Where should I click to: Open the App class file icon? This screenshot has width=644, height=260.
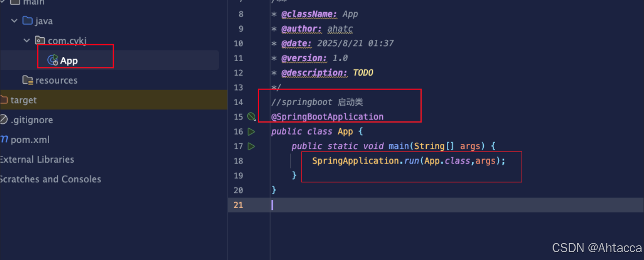coord(53,60)
